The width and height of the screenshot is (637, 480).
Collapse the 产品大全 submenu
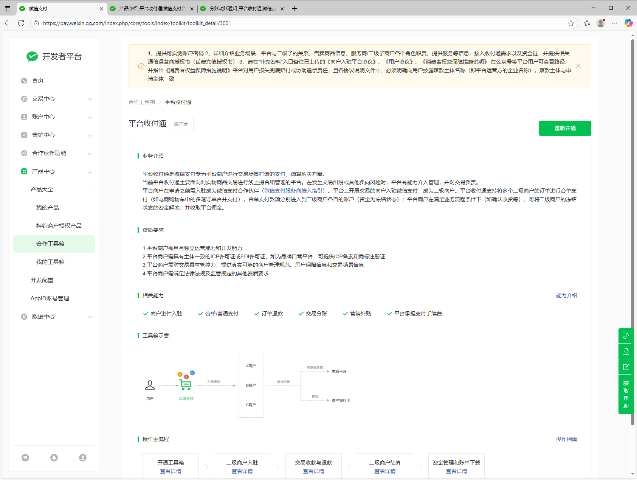click(x=90, y=190)
